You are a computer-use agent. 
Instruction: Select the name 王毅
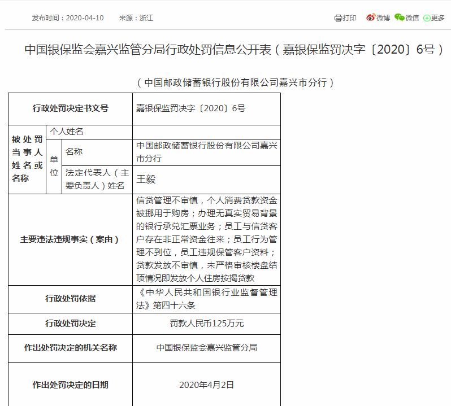click(x=146, y=180)
